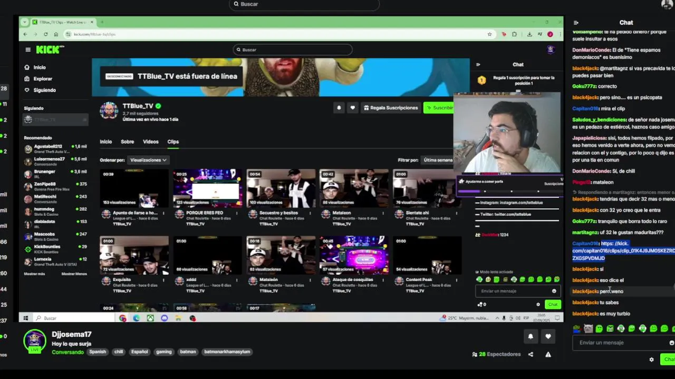The height and width of the screenshot is (379, 675).
Task: Open the batmanarkhamasylum stream tag
Action: click(x=227, y=352)
